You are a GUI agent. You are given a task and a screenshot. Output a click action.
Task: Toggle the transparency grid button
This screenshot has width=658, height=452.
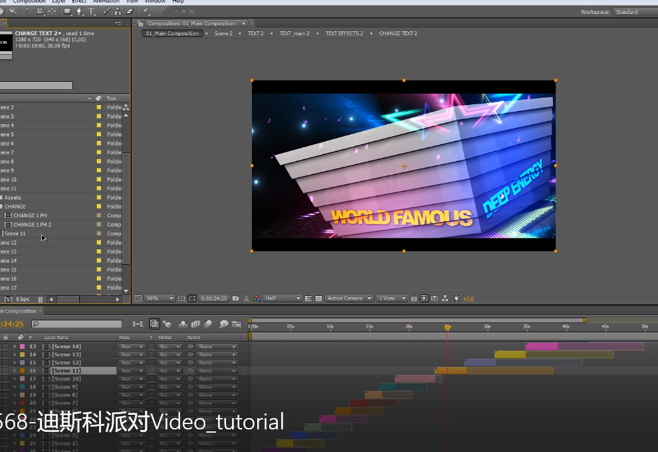point(318,298)
